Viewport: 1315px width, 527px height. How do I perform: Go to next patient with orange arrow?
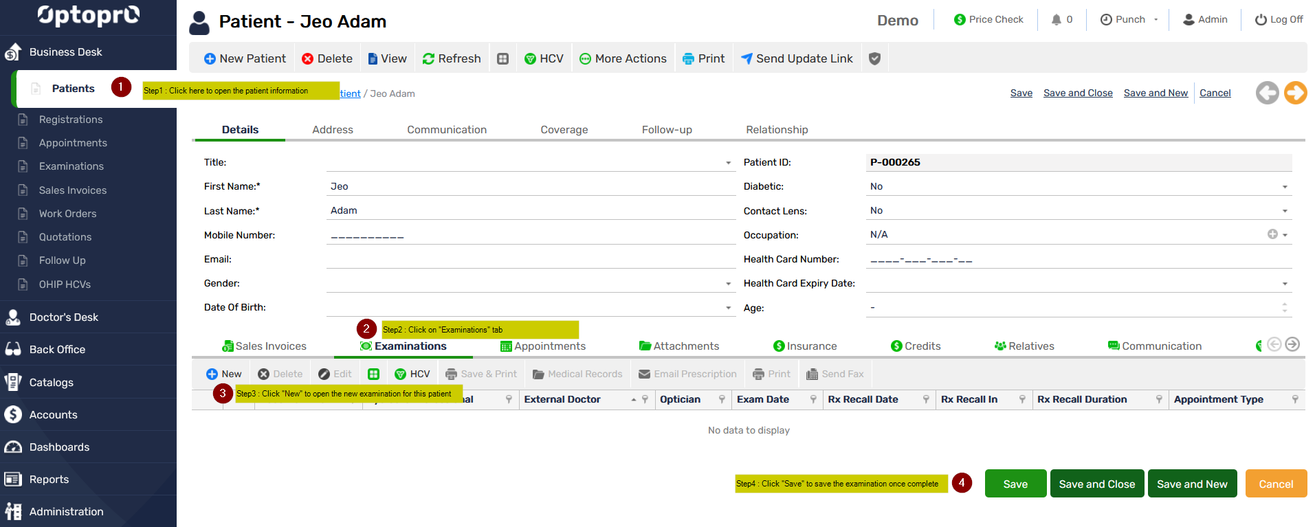coord(1295,93)
